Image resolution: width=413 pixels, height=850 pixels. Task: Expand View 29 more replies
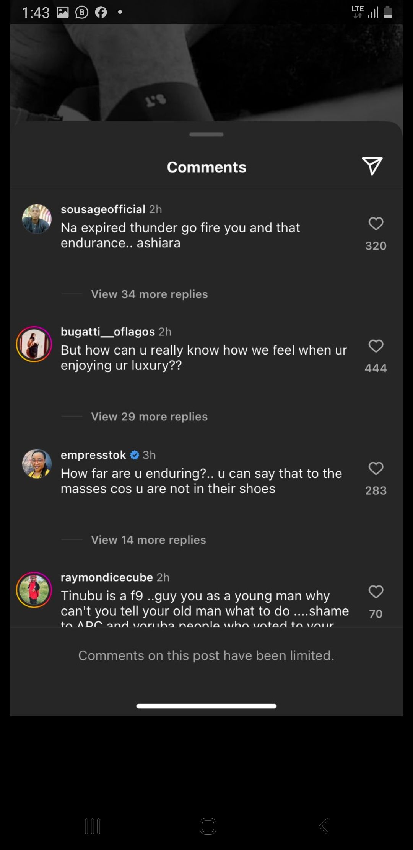click(x=149, y=417)
